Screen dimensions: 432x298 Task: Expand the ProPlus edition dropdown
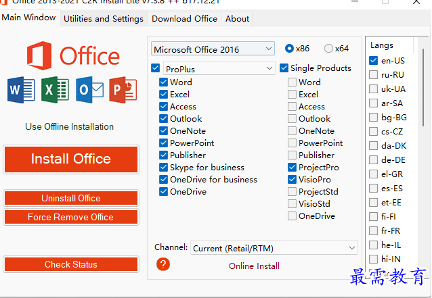point(219,68)
